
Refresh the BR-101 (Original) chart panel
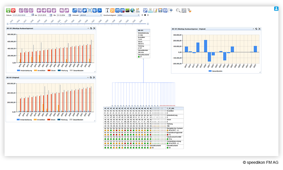(x=91, y=78)
